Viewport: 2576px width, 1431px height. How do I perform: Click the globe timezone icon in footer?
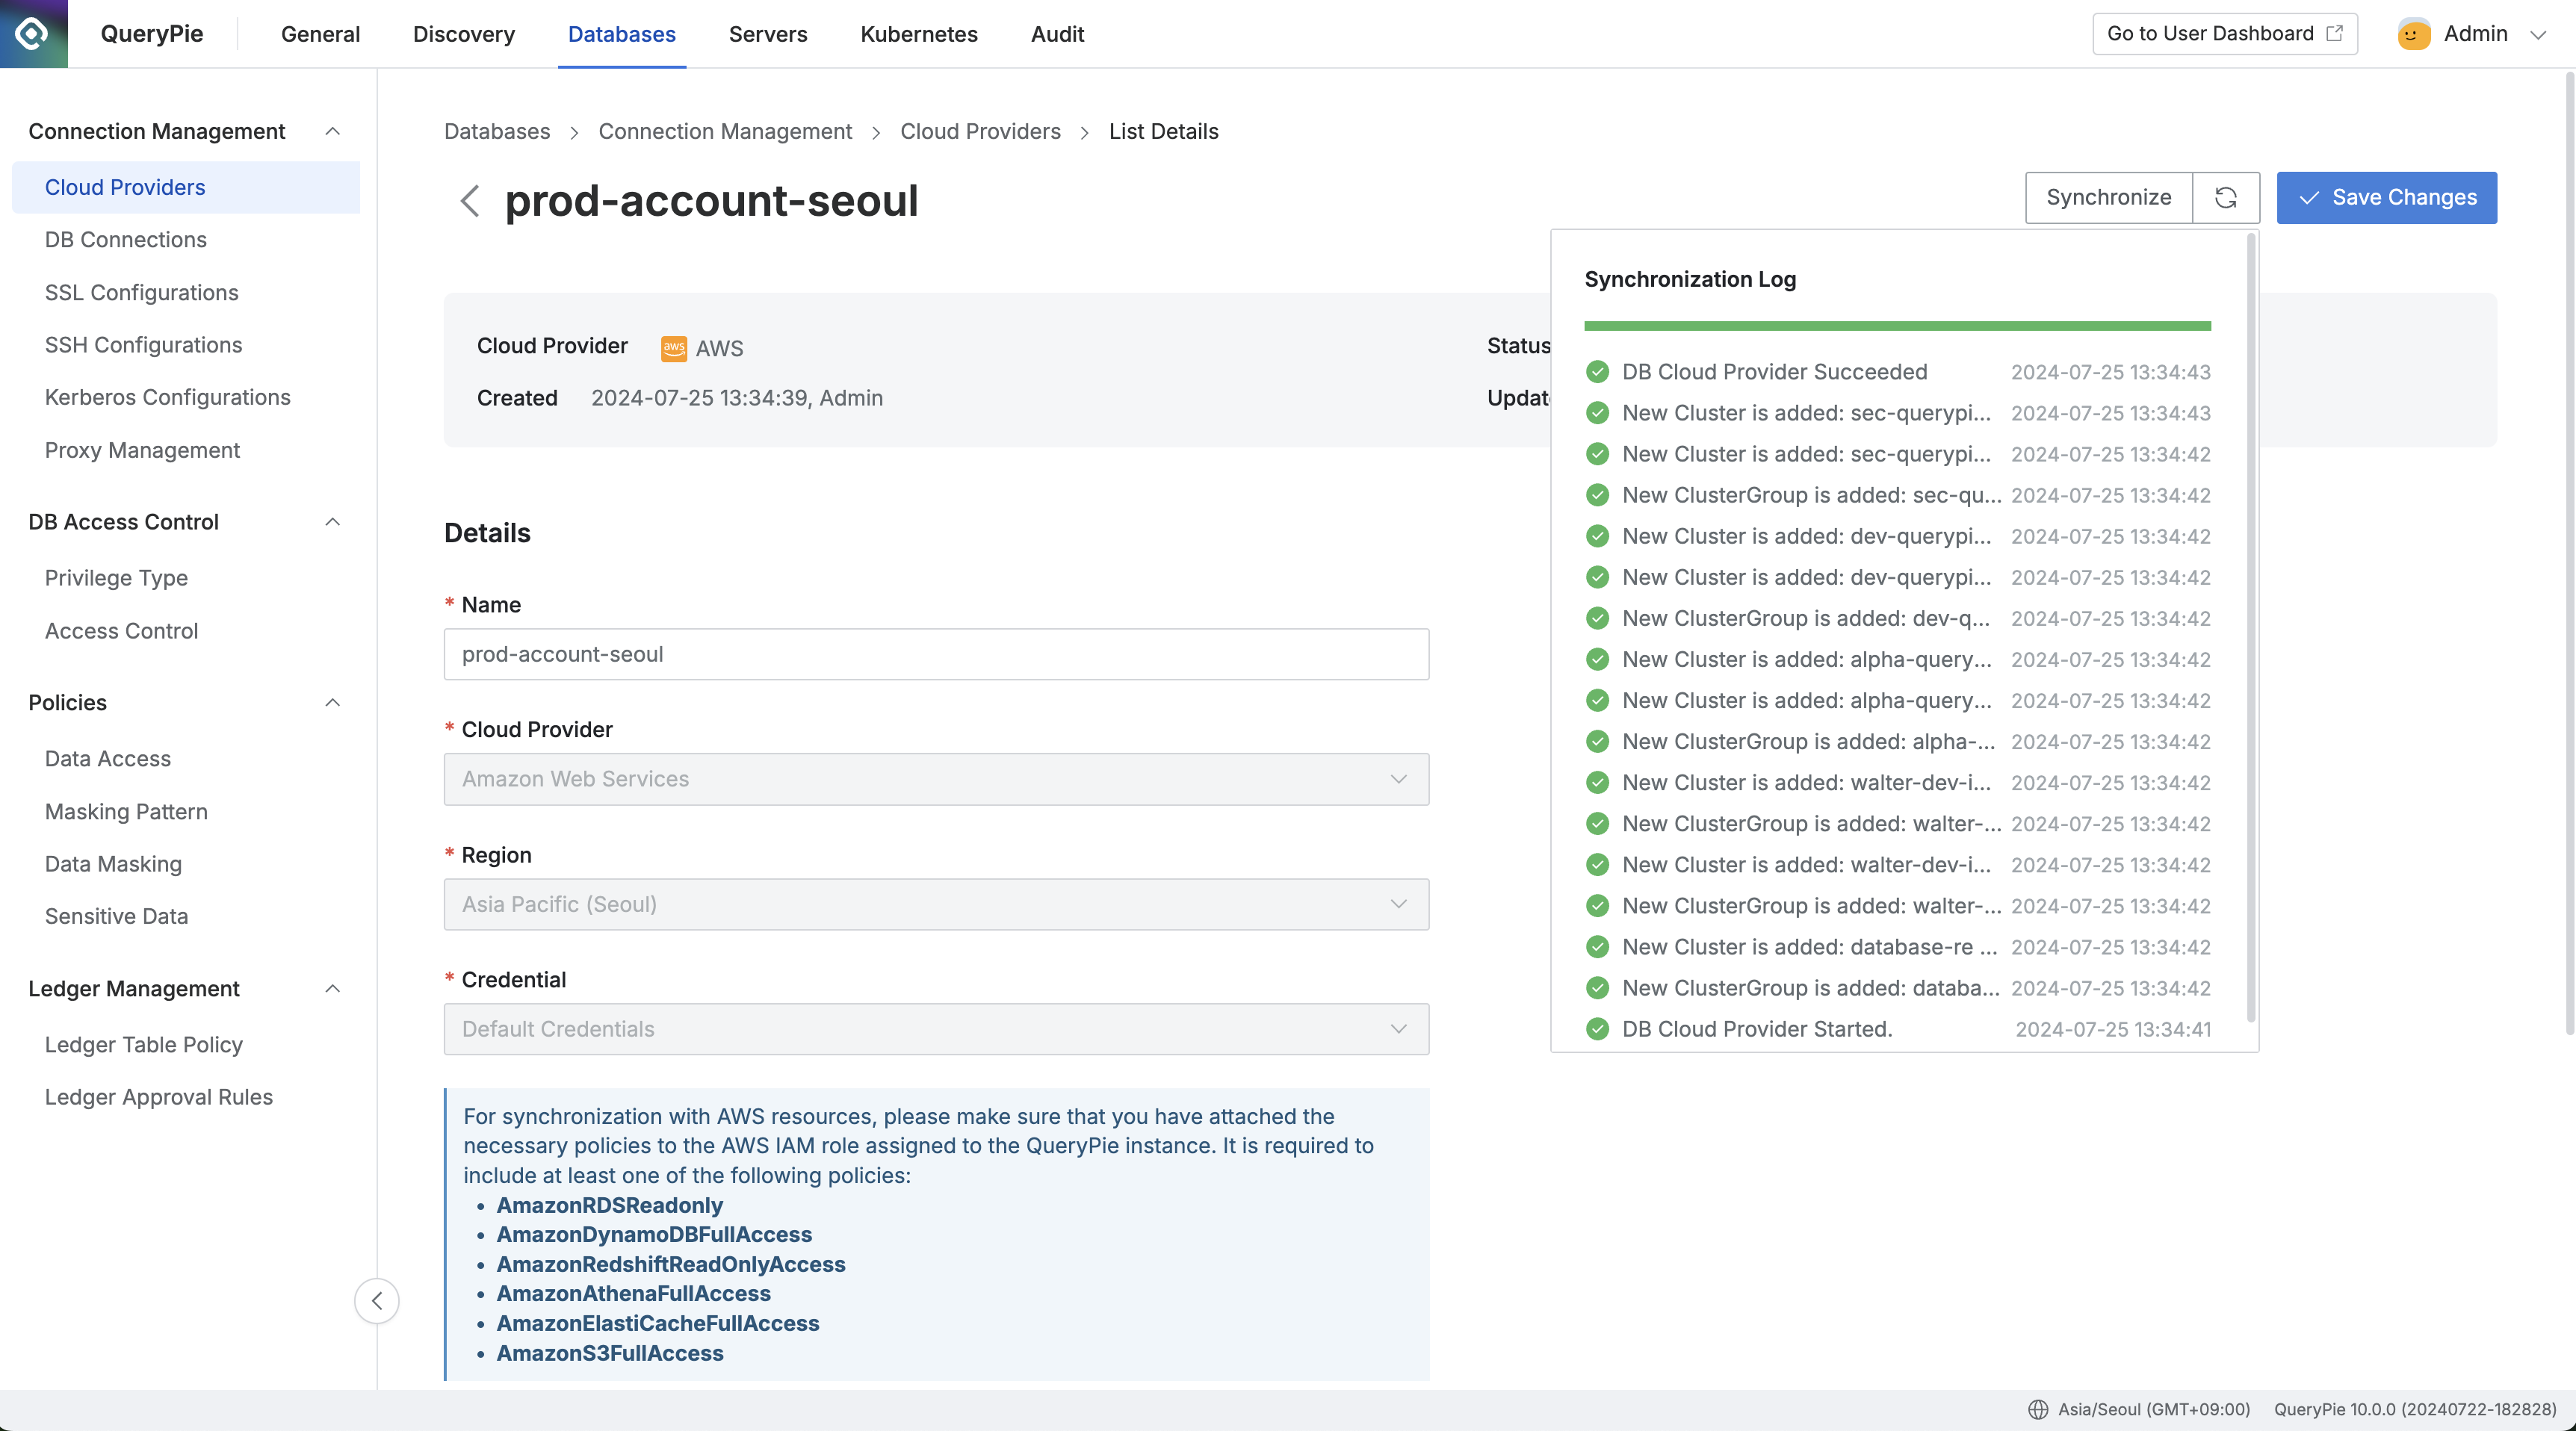pos(2037,1409)
